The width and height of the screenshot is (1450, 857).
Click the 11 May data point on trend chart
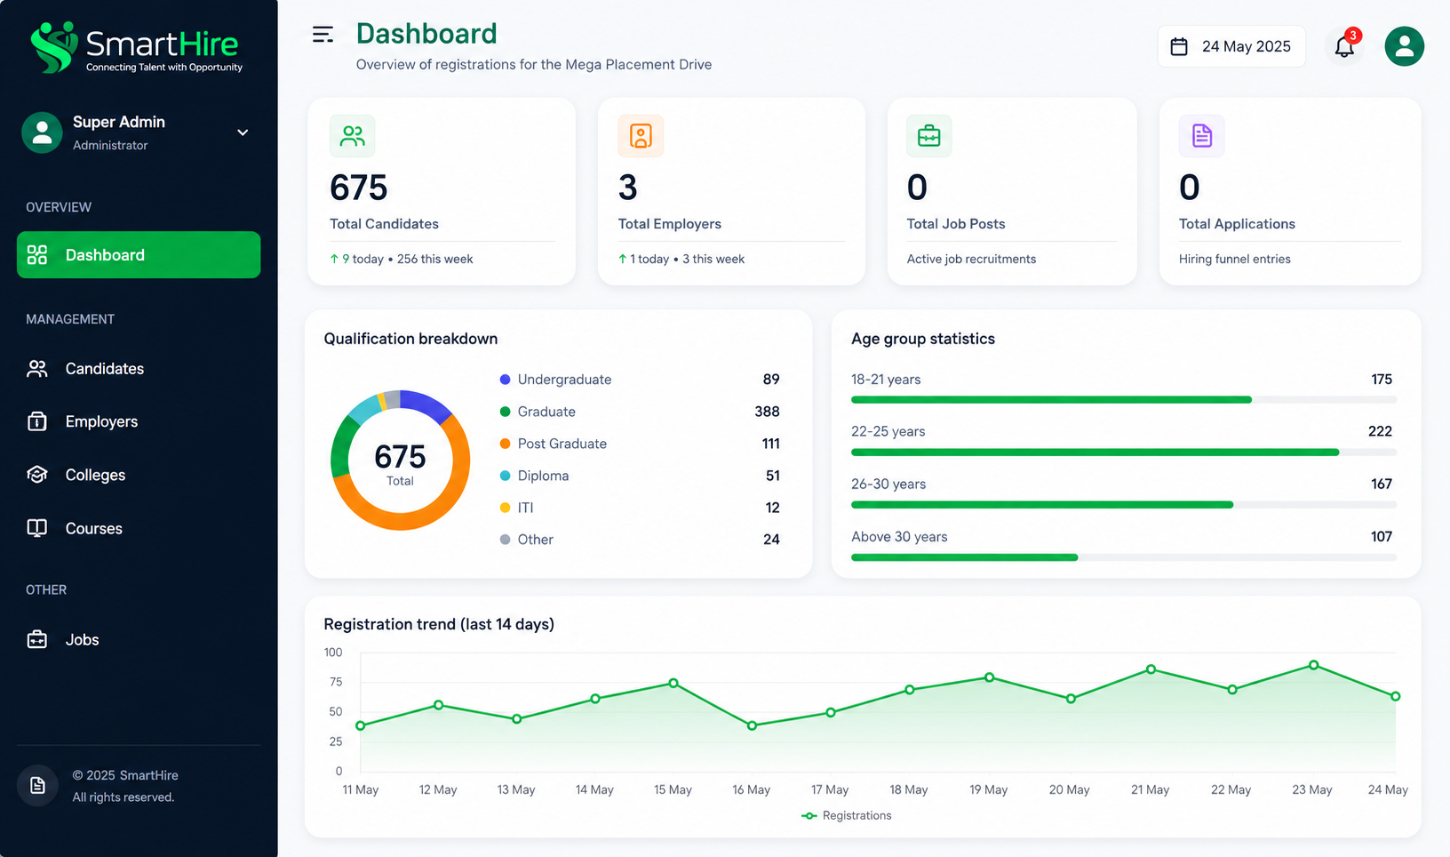click(x=360, y=725)
